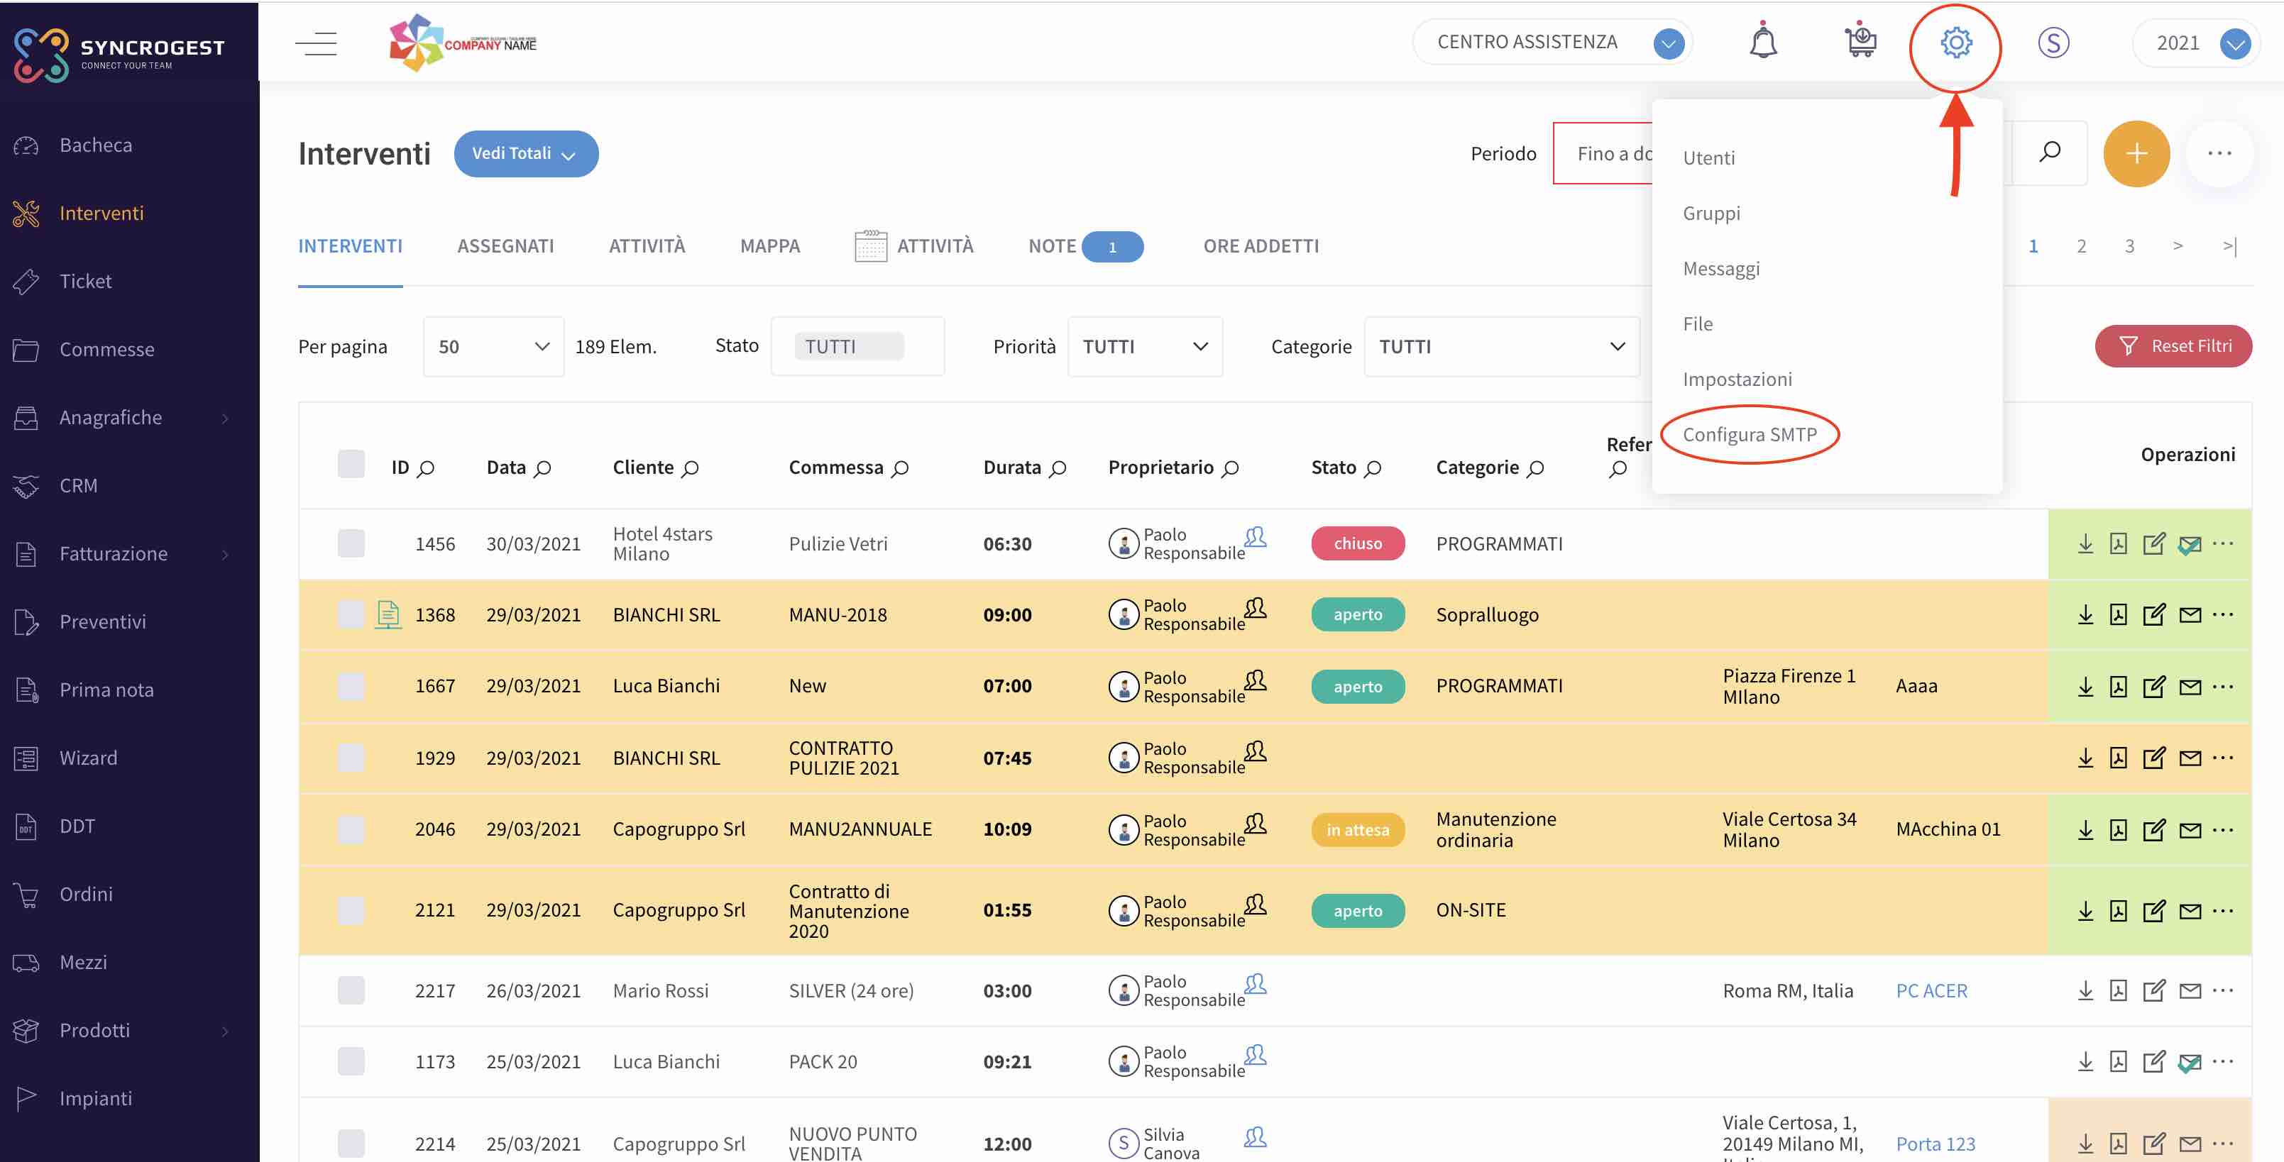The height and width of the screenshot is (1162, 2284).
Task: Check the checkbox for intervention 1456
Action: click(351, 543)
